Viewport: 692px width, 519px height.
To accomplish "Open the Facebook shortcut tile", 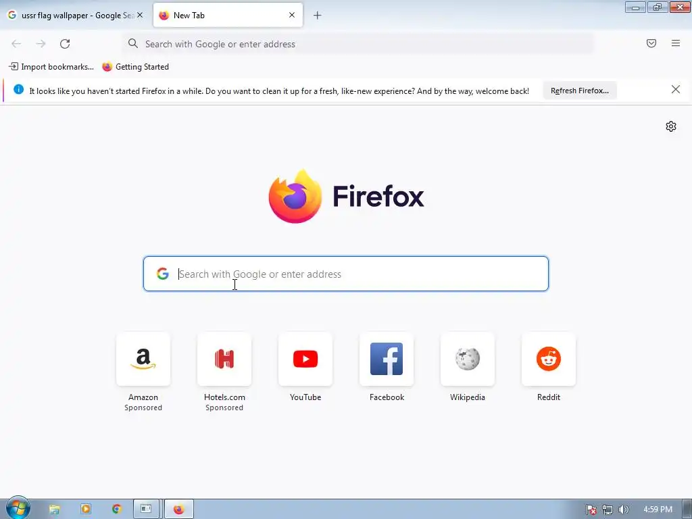I will pos(387,360).
